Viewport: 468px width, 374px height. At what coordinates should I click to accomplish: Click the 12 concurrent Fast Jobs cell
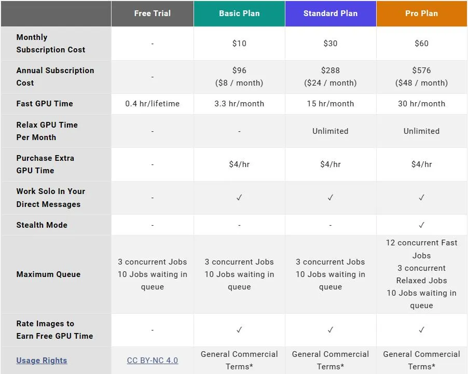421,249
